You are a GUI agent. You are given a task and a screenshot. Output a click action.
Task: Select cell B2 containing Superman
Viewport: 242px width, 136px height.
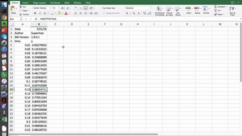pos(39,33)
